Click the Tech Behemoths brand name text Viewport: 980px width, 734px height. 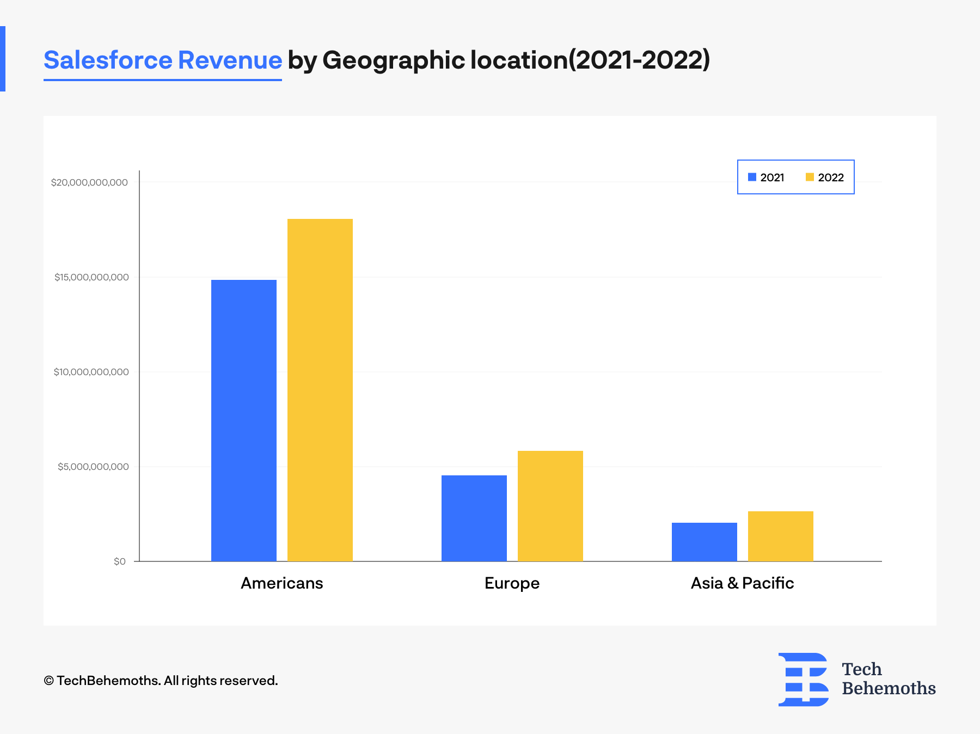(x=889, y=679)
